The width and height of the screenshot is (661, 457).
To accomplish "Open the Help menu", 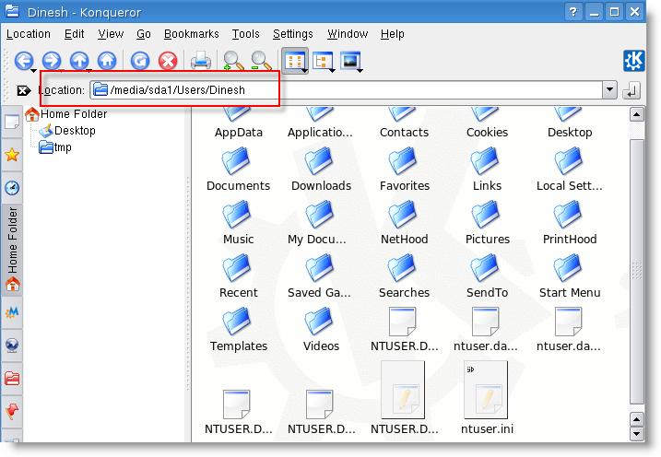I will coord(393,34).
